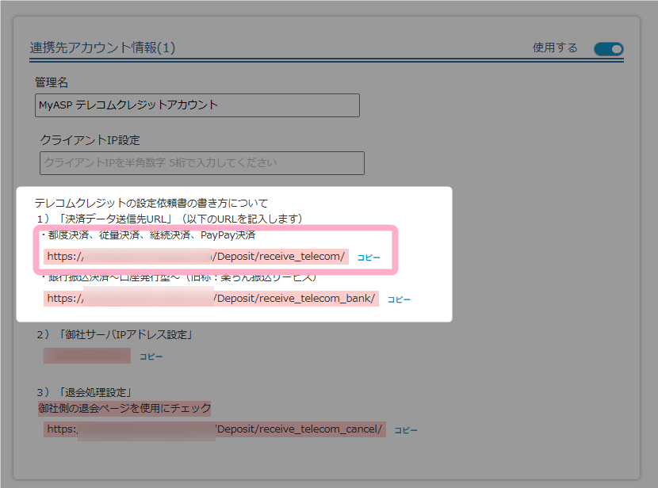The width and height of the screenshot is (658, 488).
Task: Click the highlighted 御社側の退会ページを使用にチェック text
Action: tap(124, 408)
